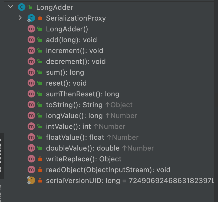This screenshot has width=218, height=202.
Task: Expand the SerializationProxy inner class
Action: 20,18
